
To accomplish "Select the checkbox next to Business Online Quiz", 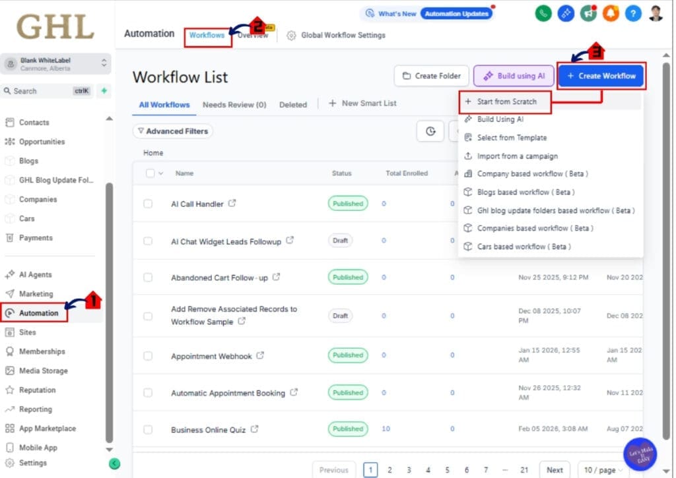I will click(x=148, y=429).
